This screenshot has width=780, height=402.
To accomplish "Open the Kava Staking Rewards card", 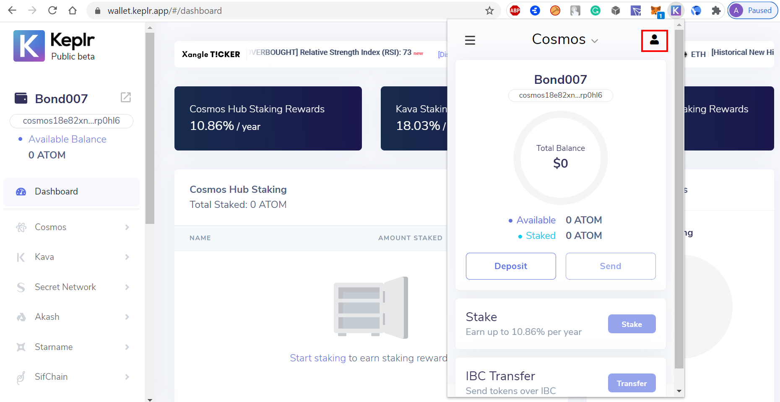I will tap(414, 118).
